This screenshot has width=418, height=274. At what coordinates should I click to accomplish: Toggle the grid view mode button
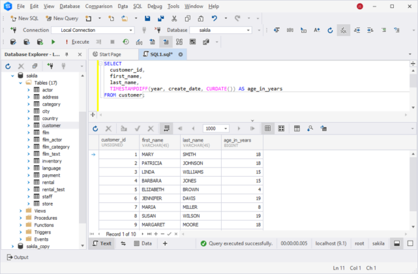(267, 129)
